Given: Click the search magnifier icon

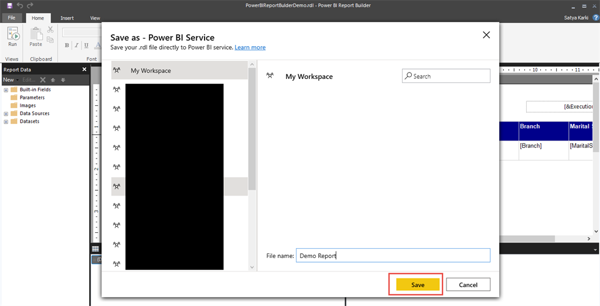Looking at the screenshot, I should point(408,75).
